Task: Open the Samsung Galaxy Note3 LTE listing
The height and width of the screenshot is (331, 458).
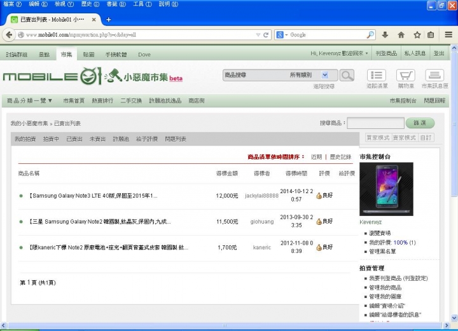Action: coord(93,196)
